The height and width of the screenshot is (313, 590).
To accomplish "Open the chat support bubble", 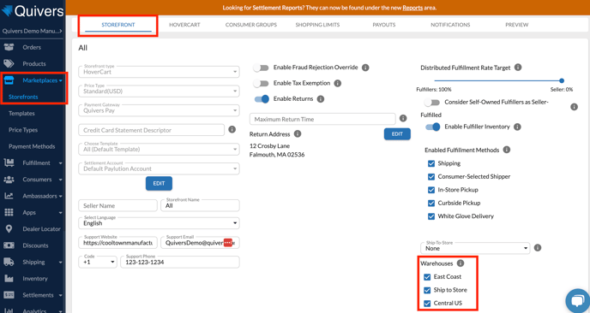I will 577,301.
